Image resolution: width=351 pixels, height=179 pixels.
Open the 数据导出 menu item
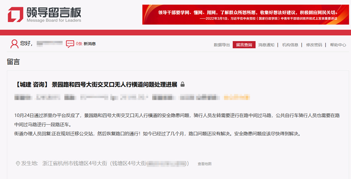point(222,45)
